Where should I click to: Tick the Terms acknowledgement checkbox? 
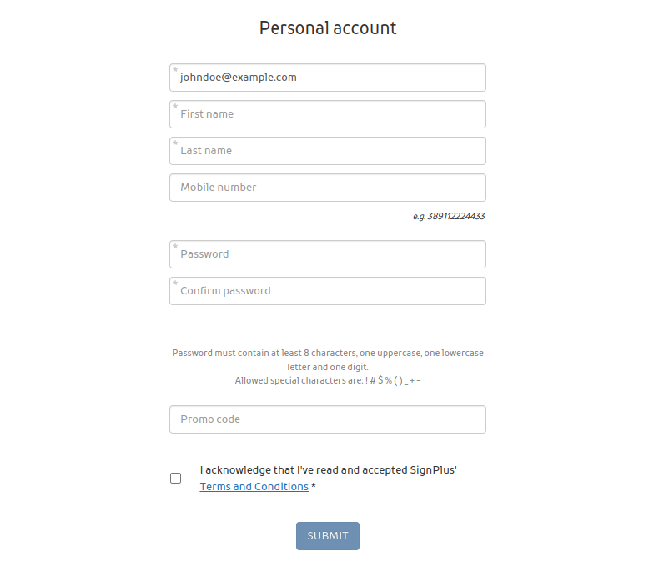tap(176, 479)
